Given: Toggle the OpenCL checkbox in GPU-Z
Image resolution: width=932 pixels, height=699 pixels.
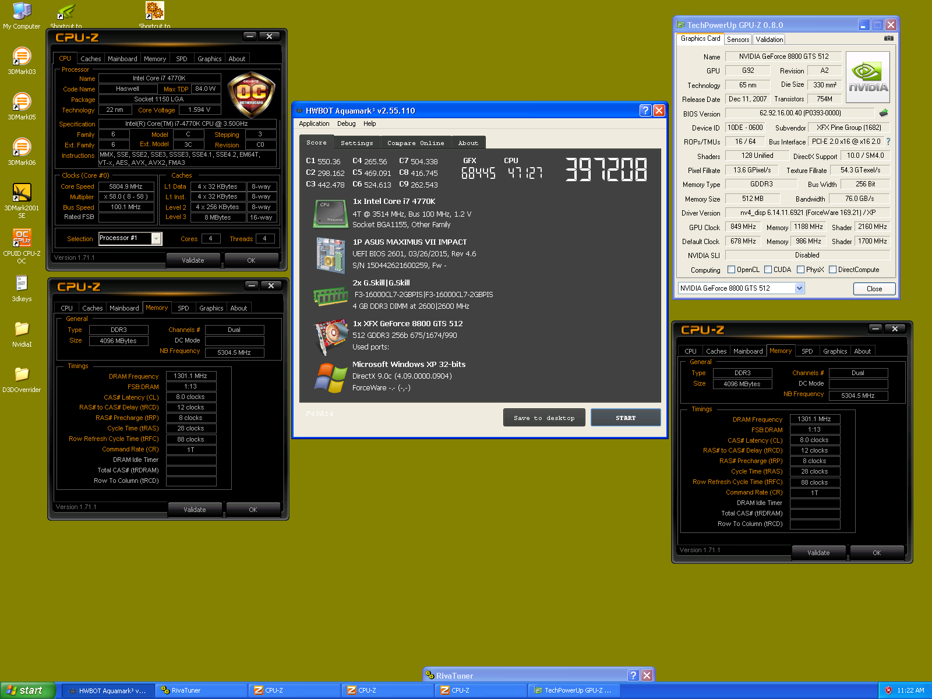Looking at the screenshot, I should pos(732,270).
